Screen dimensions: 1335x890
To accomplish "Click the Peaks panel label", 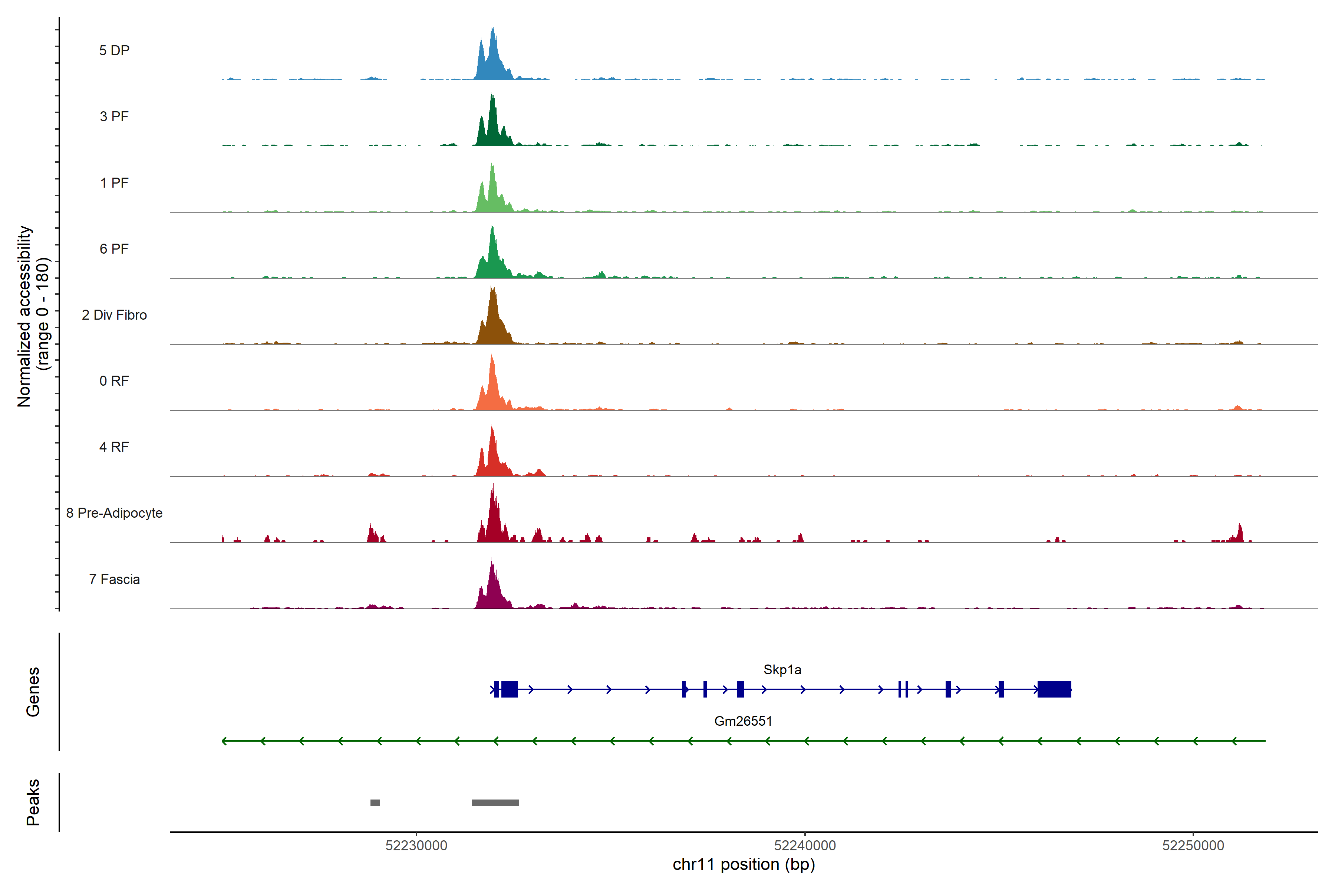I will tap(33, 802).
